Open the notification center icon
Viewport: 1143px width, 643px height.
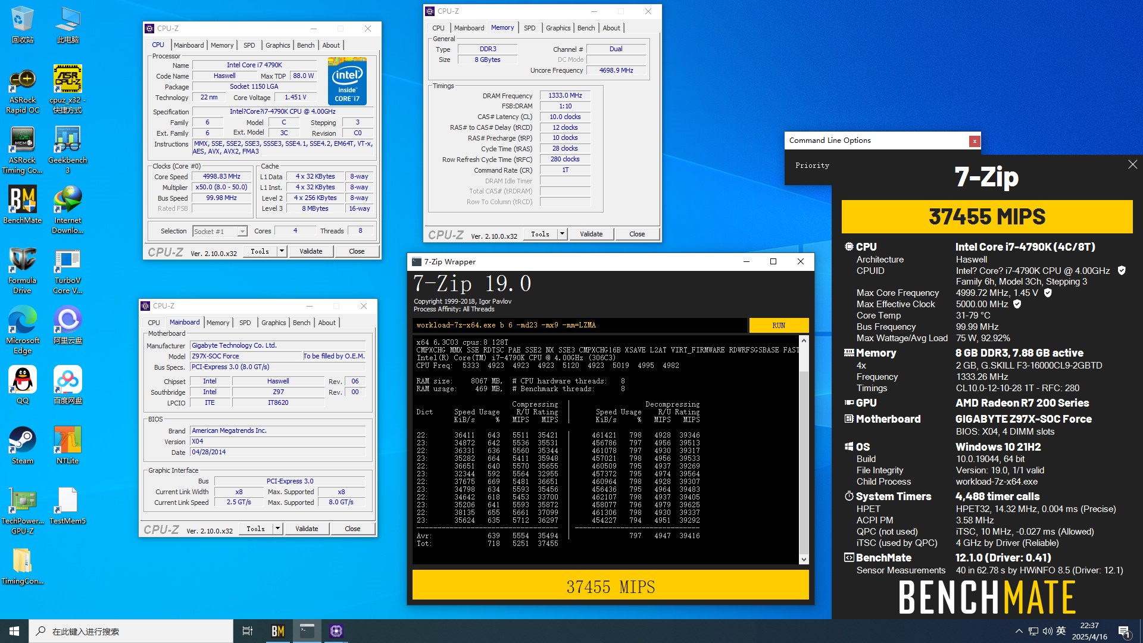[x=1125, y=632]
